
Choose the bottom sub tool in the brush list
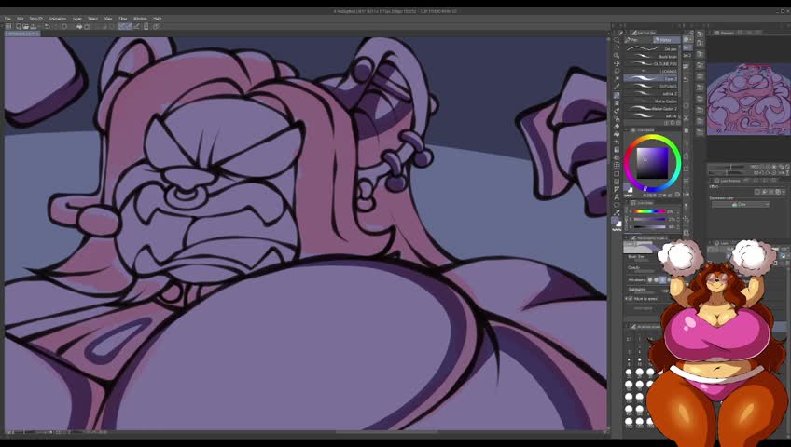(x=651, y=115)
